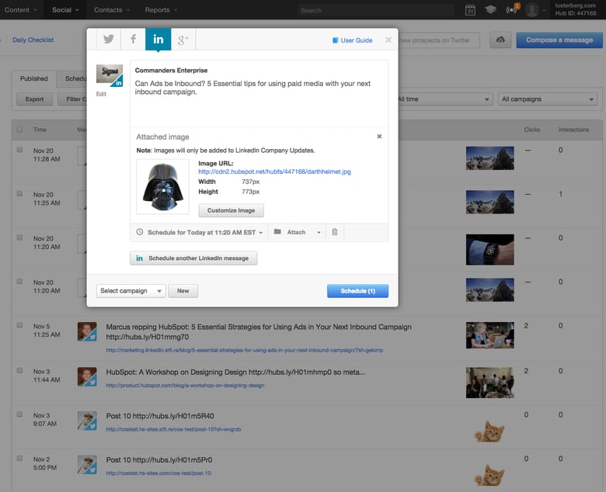606x492 pixels.
Task: Toggle the select-all checkbox in table header
Action: (19, 130)
